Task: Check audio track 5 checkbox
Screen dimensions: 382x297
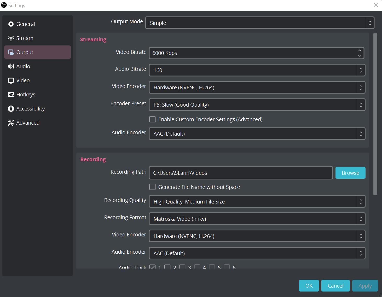Action: pyautogui.click(x=212, y=267)
